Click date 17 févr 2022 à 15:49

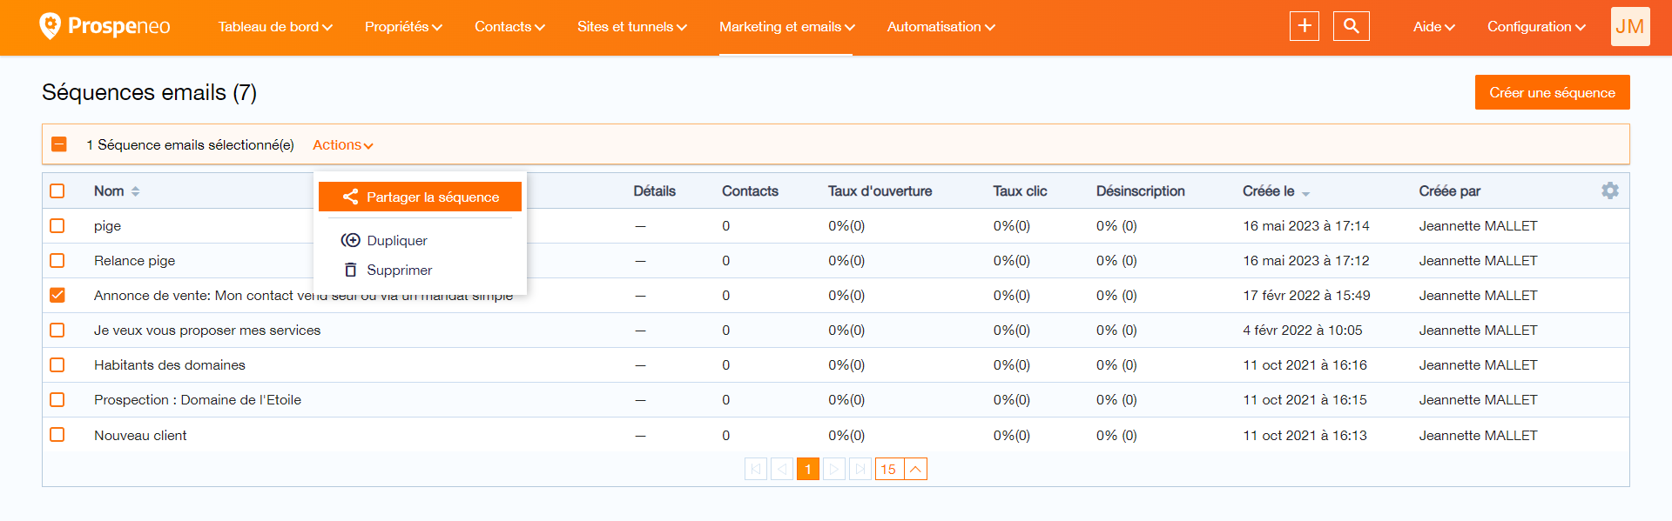pyautogui.click(x=1306, y=296)
